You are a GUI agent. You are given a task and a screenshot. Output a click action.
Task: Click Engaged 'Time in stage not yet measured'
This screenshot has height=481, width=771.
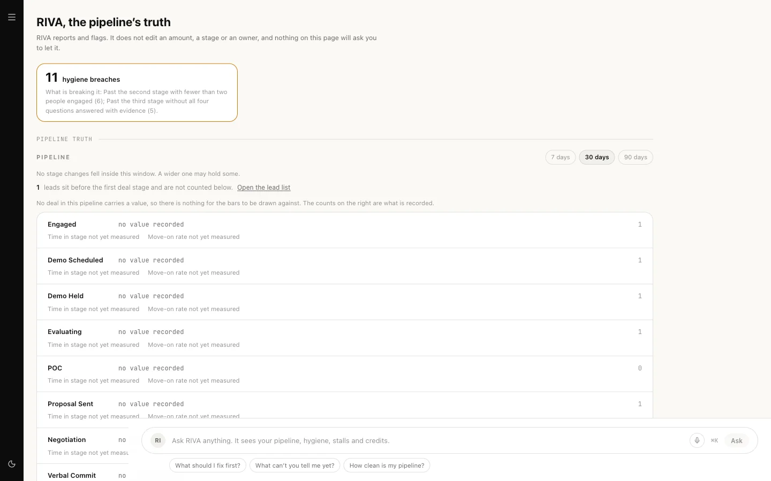(93, 237)
